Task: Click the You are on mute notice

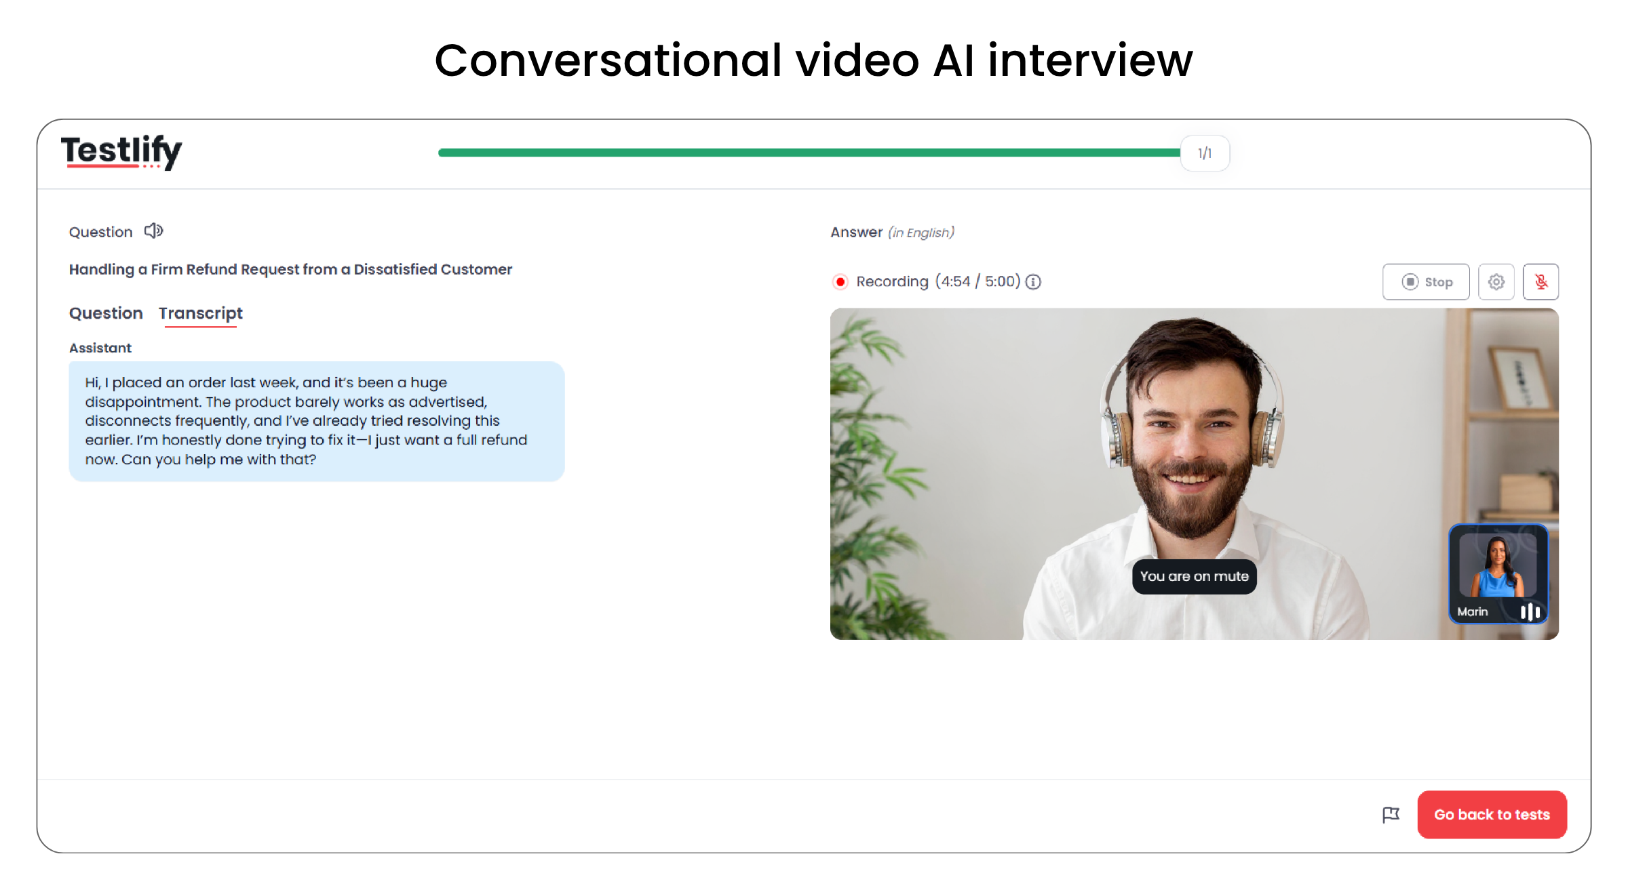Action: [x=1194, y=576]
